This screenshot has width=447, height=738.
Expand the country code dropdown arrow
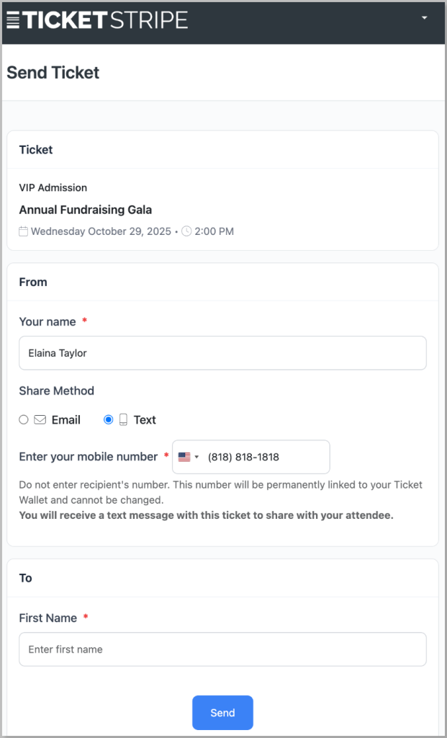click(197, 457)
